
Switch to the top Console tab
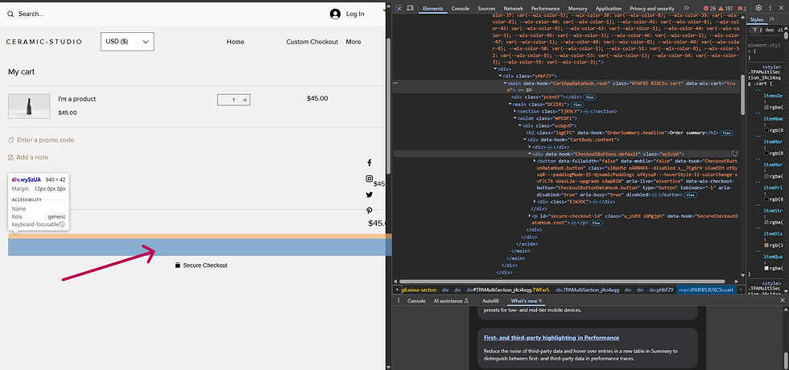point(461,9)
